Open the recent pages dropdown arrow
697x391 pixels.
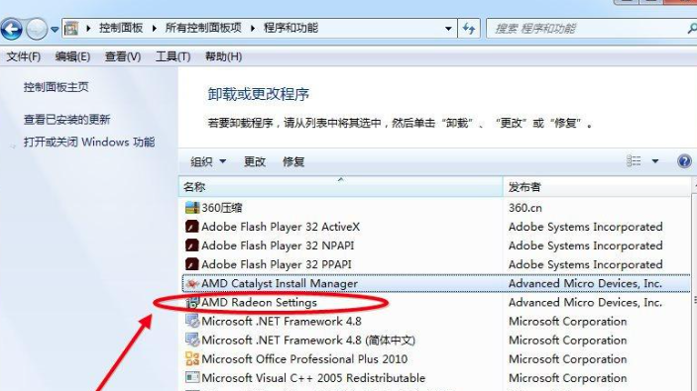click(55, 30)
